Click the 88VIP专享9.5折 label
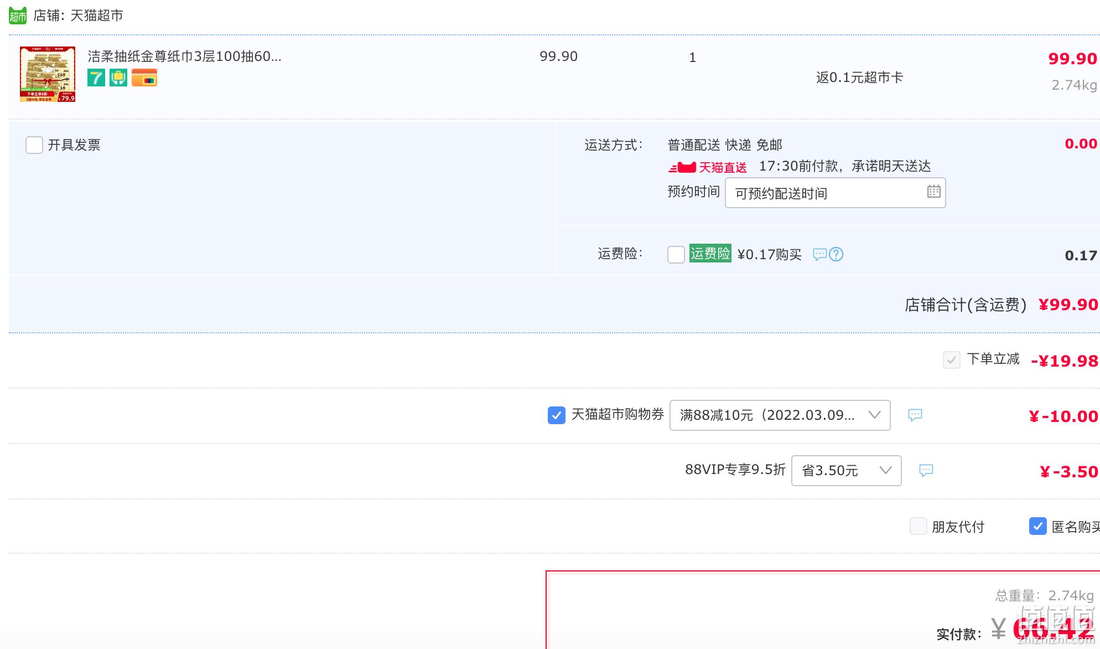Viewport: 1100px width, 649px height. [x=735, y=470]
